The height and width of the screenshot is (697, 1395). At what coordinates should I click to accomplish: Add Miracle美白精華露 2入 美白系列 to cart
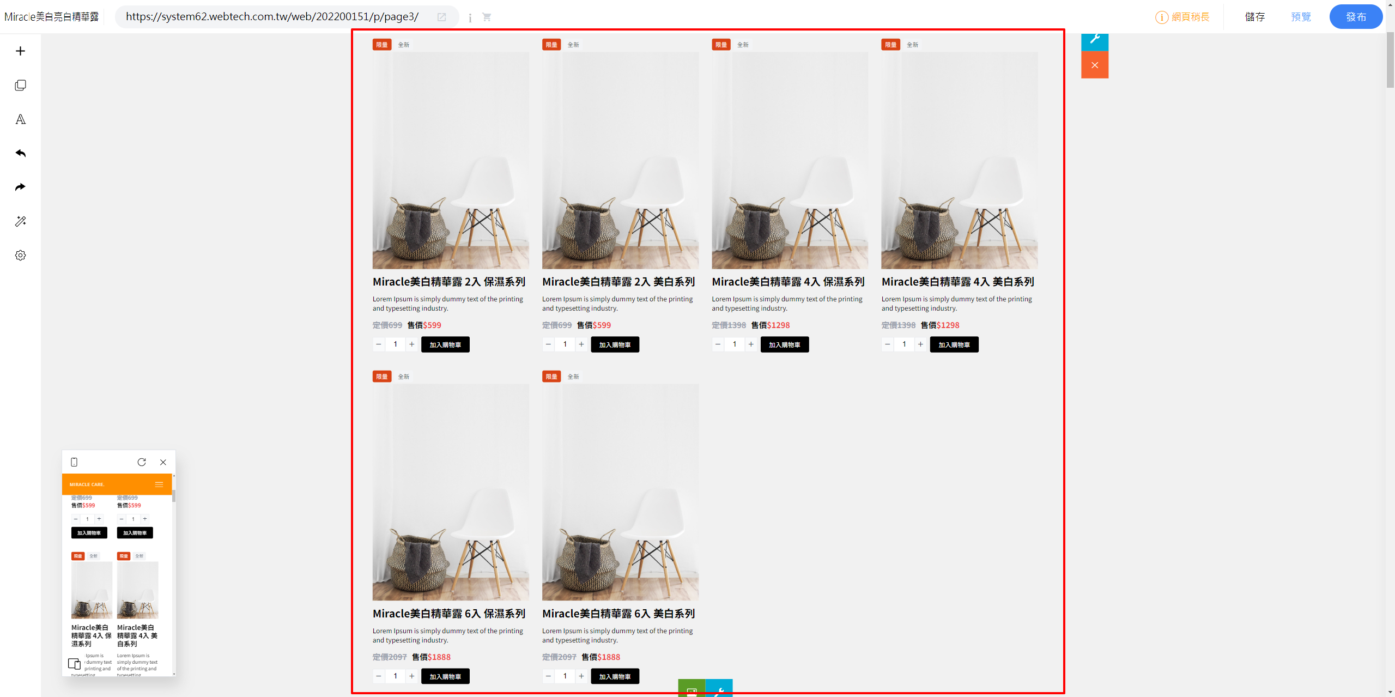click(x=615, y=344)
